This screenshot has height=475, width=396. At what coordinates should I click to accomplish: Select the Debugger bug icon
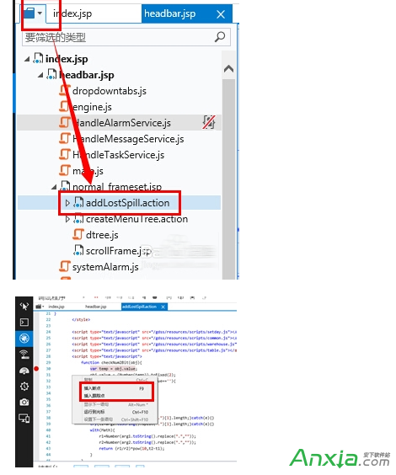[x=24, y=338]
